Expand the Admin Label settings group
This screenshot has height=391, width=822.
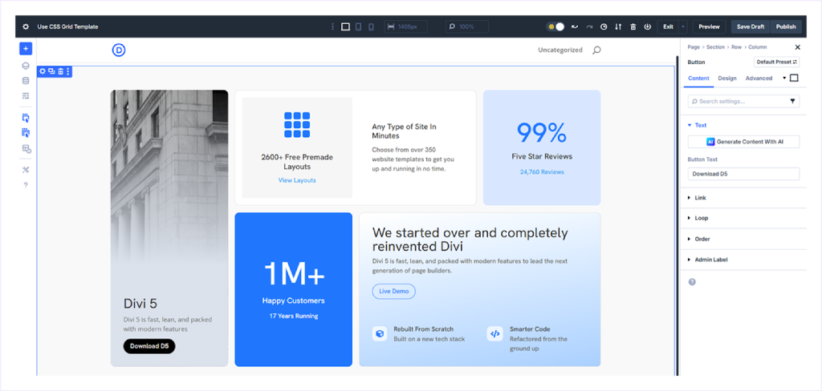coord(709,260)
